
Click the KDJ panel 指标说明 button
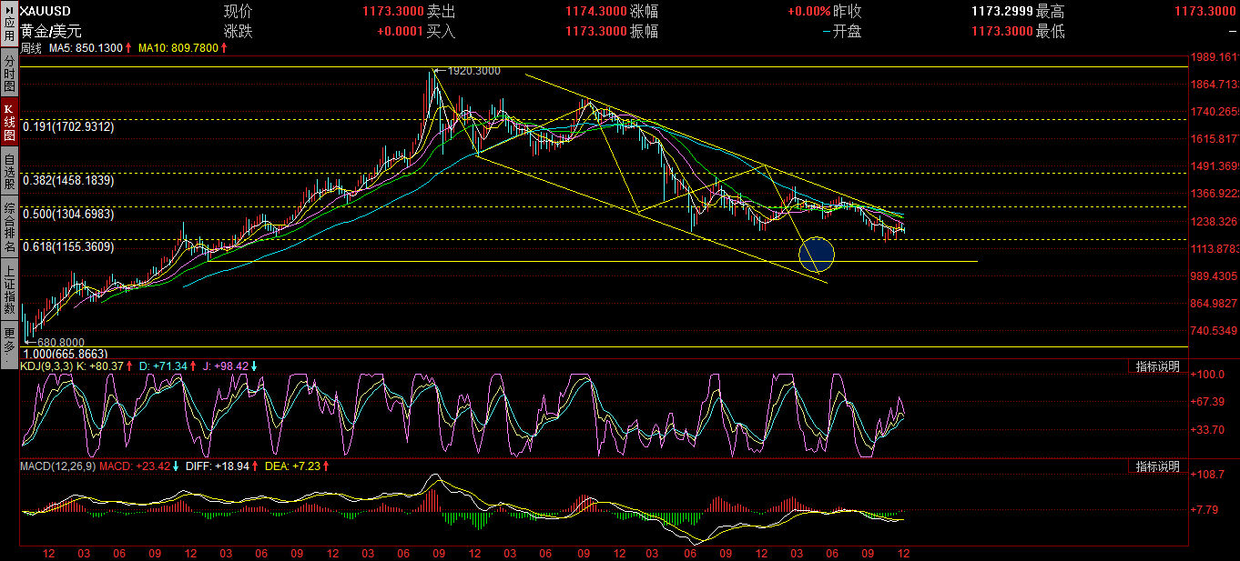[1157, 366]
